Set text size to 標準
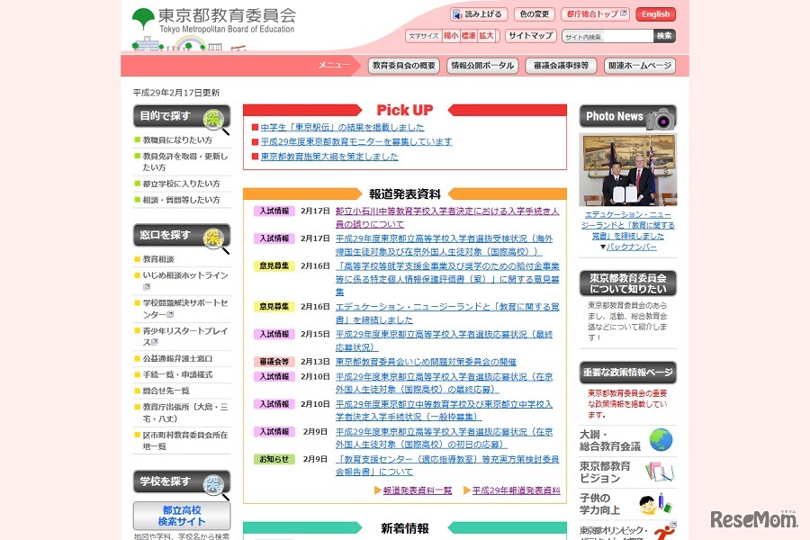This screenshot has height=540, width=810. point(468,36)
